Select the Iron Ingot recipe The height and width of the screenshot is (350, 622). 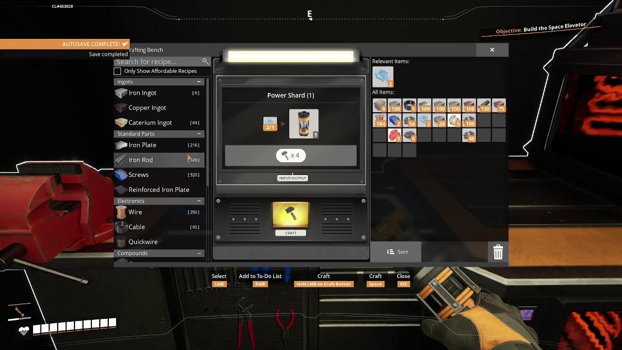pos(159,93)
